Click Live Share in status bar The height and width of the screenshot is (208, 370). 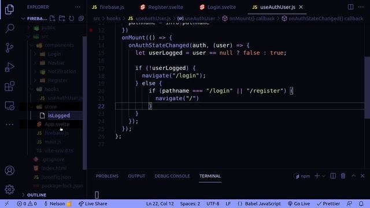point(93,203)
